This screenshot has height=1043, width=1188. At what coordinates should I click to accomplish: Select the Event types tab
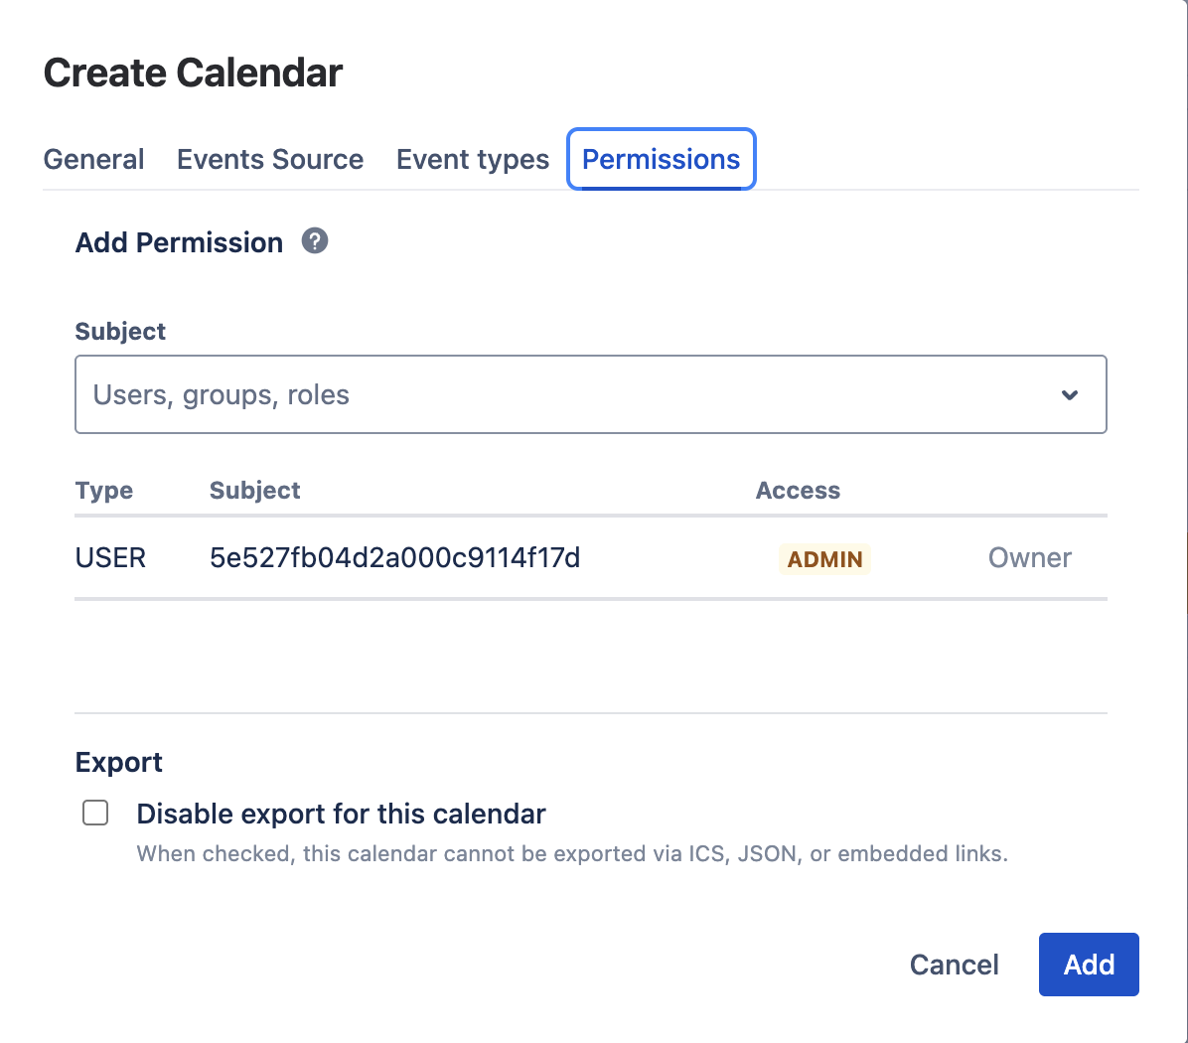pos(472,159)
